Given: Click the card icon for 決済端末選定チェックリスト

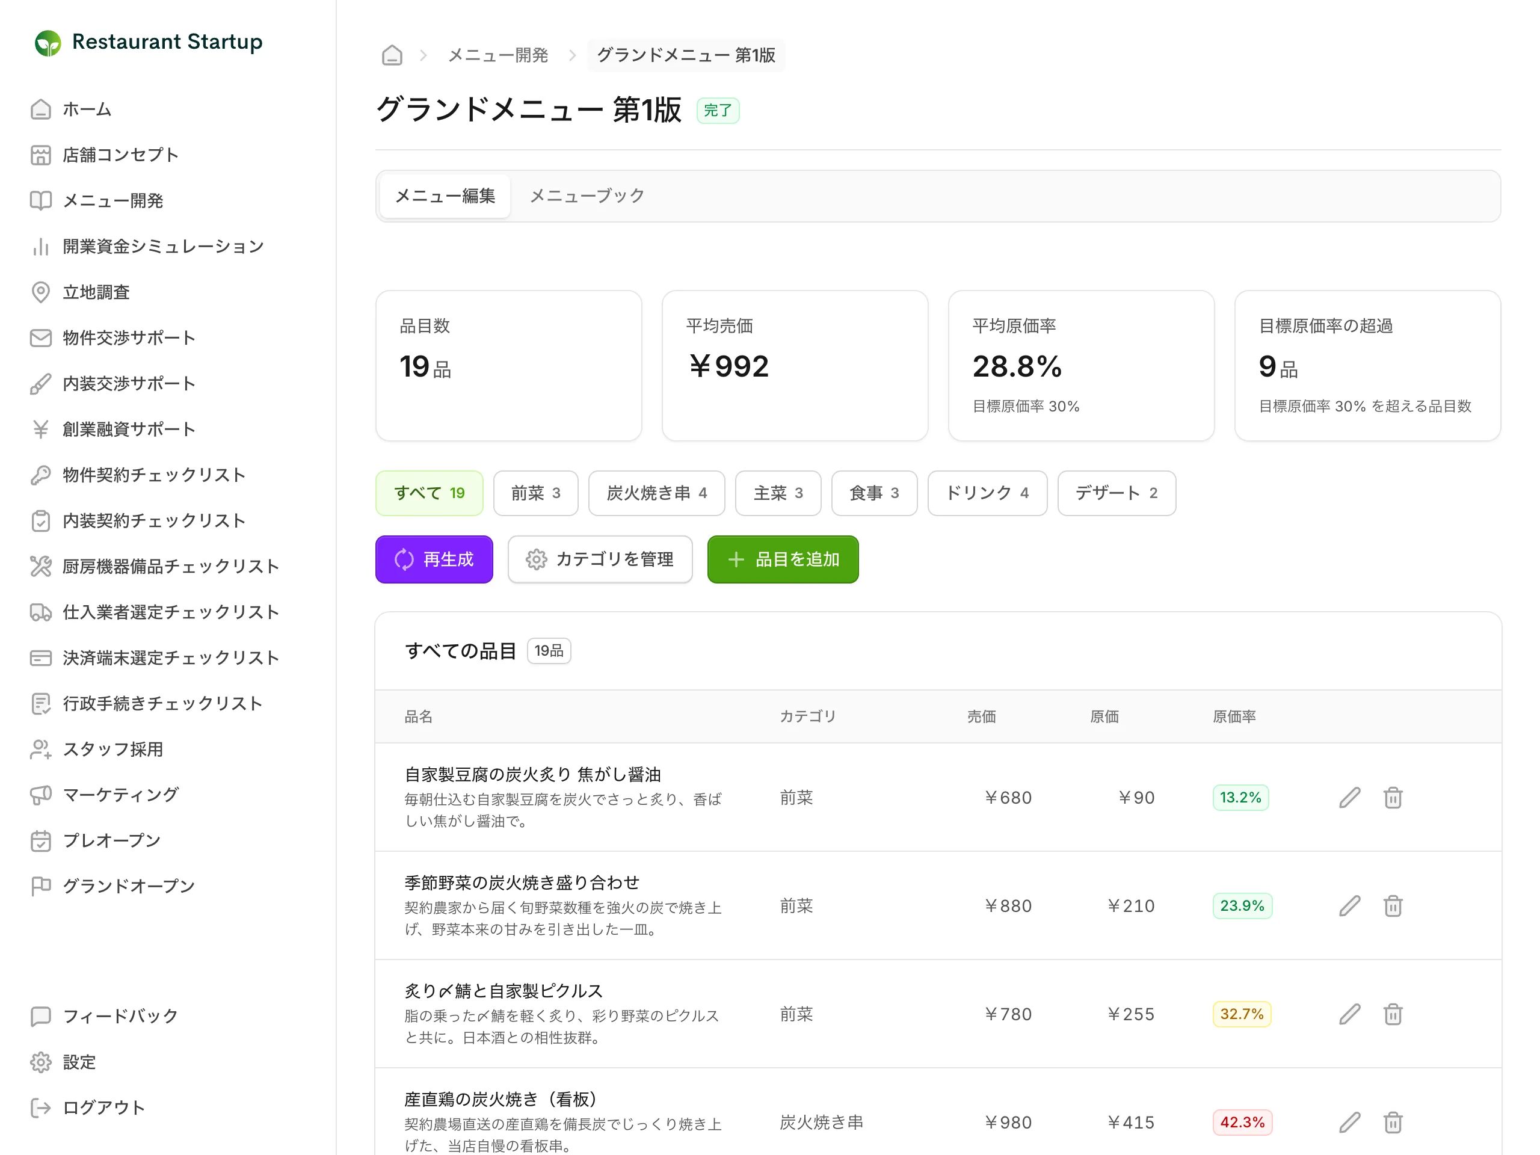Looking at the screenshot, I should tap(40, 658).
